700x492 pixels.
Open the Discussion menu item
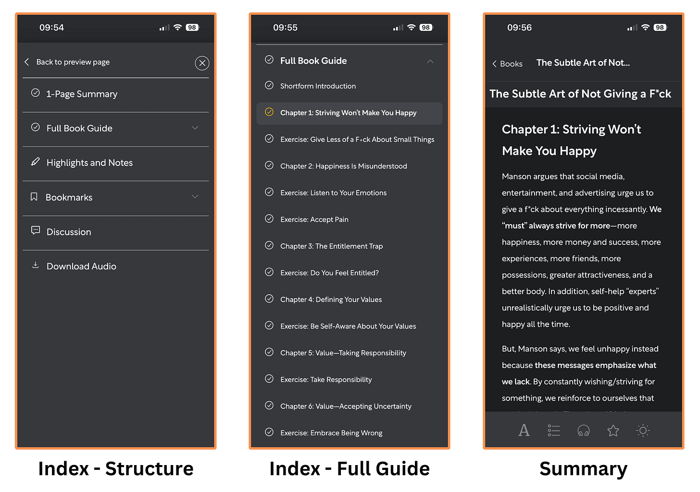tap(69, 231)
